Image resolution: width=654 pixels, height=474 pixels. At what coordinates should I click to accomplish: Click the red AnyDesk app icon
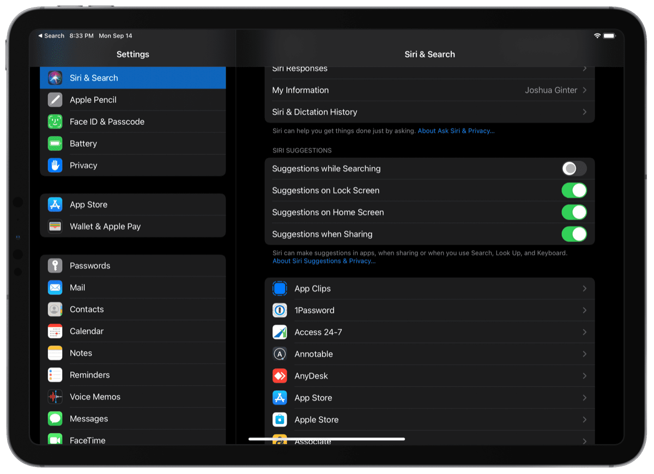pos(280,376)
